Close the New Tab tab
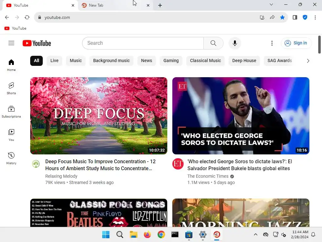Image resolution: width=322 pixels, height=242 pixels. (148, 5)
